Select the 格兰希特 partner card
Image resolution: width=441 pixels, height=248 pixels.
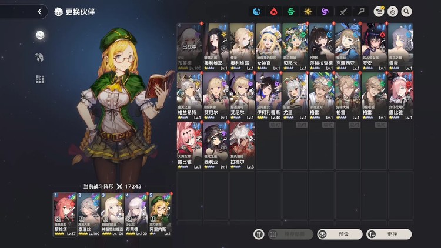(189, 96)
